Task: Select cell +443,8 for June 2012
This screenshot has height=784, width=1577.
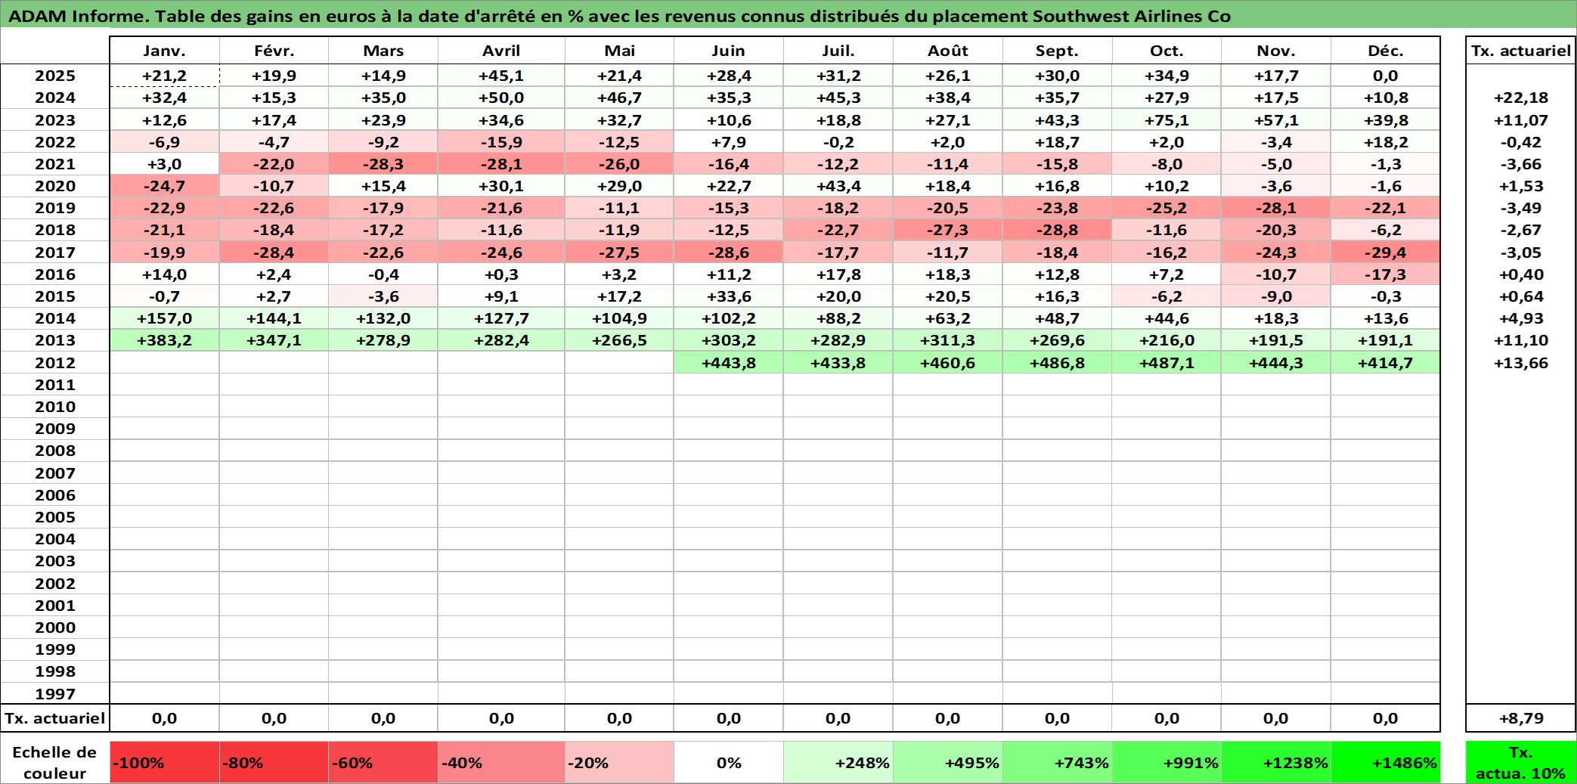Action: [x=729, y=363]
